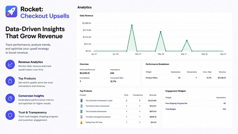Click The Multi-managed Snowboard product thumbnail
Image resolution: width=238 pixels, height=134 pixels.
82,117
